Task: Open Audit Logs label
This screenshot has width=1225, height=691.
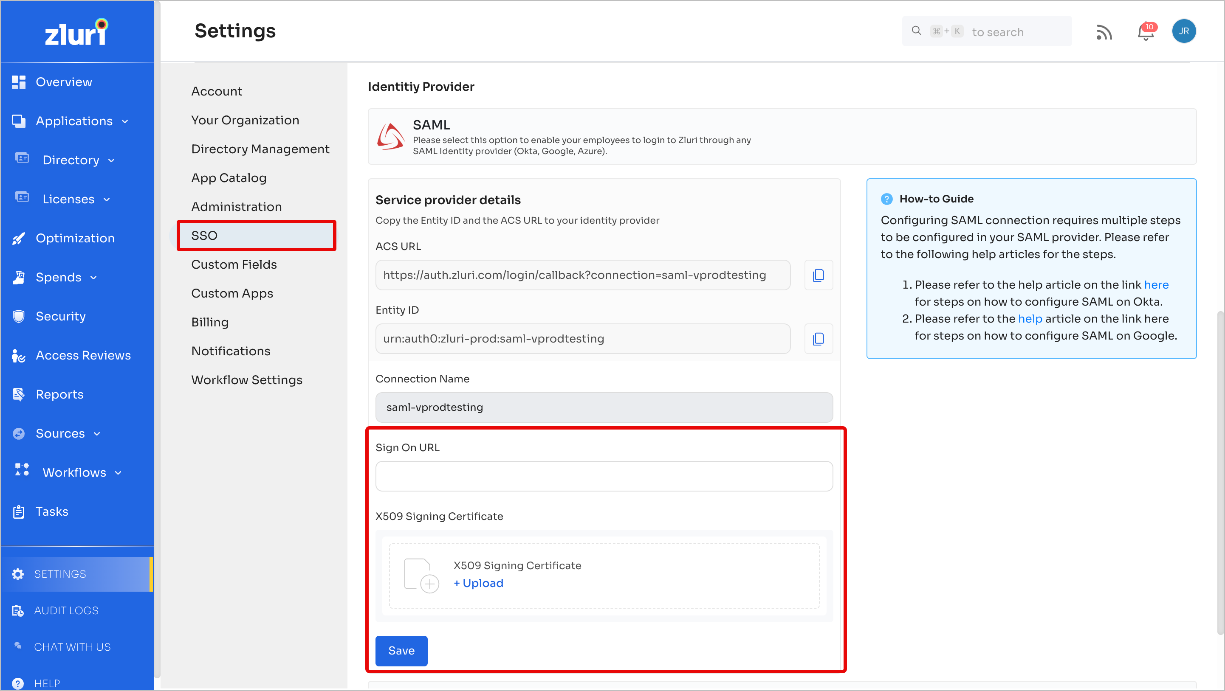Action: click(66, 611)
